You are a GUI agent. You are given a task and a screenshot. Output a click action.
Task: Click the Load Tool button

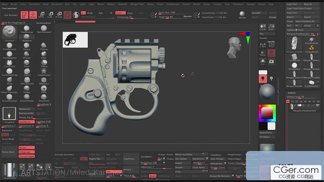point(292,4)
